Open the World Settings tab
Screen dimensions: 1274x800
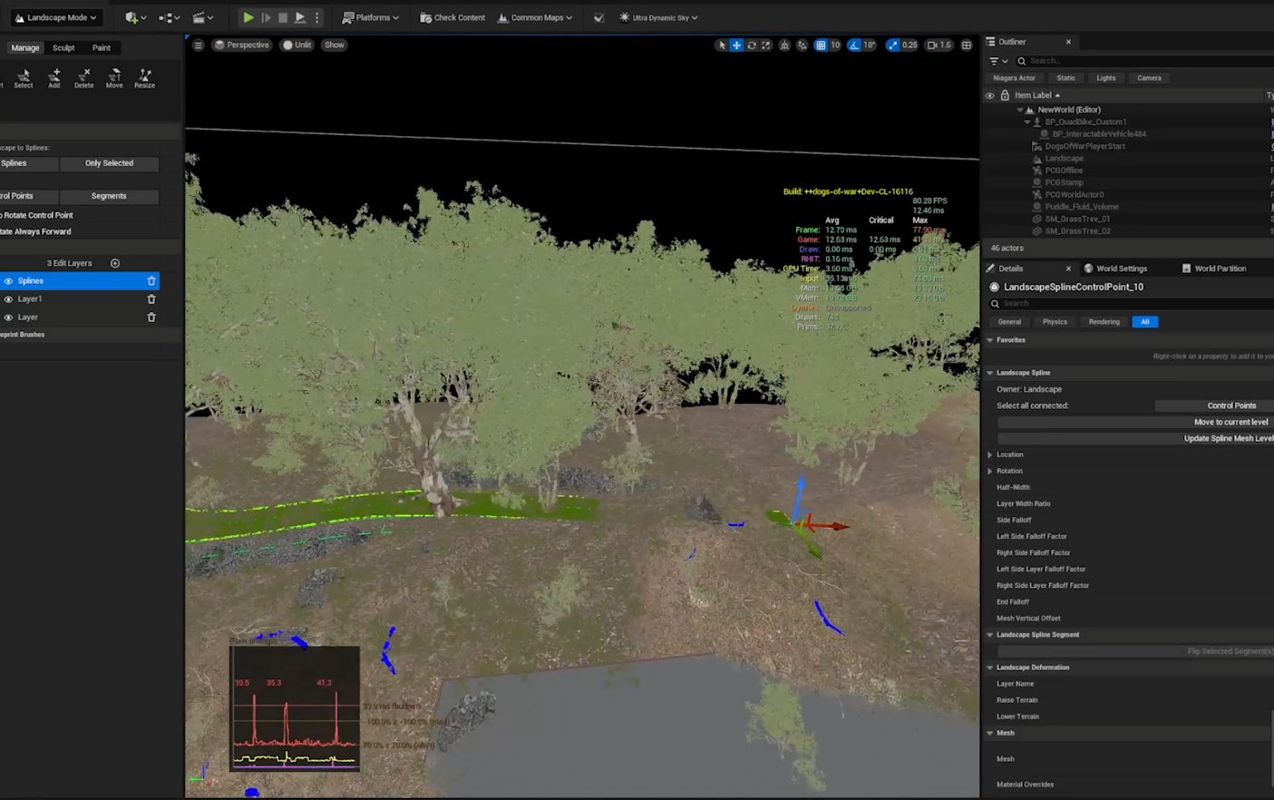pyautogui.click(x=1121, y=268)
